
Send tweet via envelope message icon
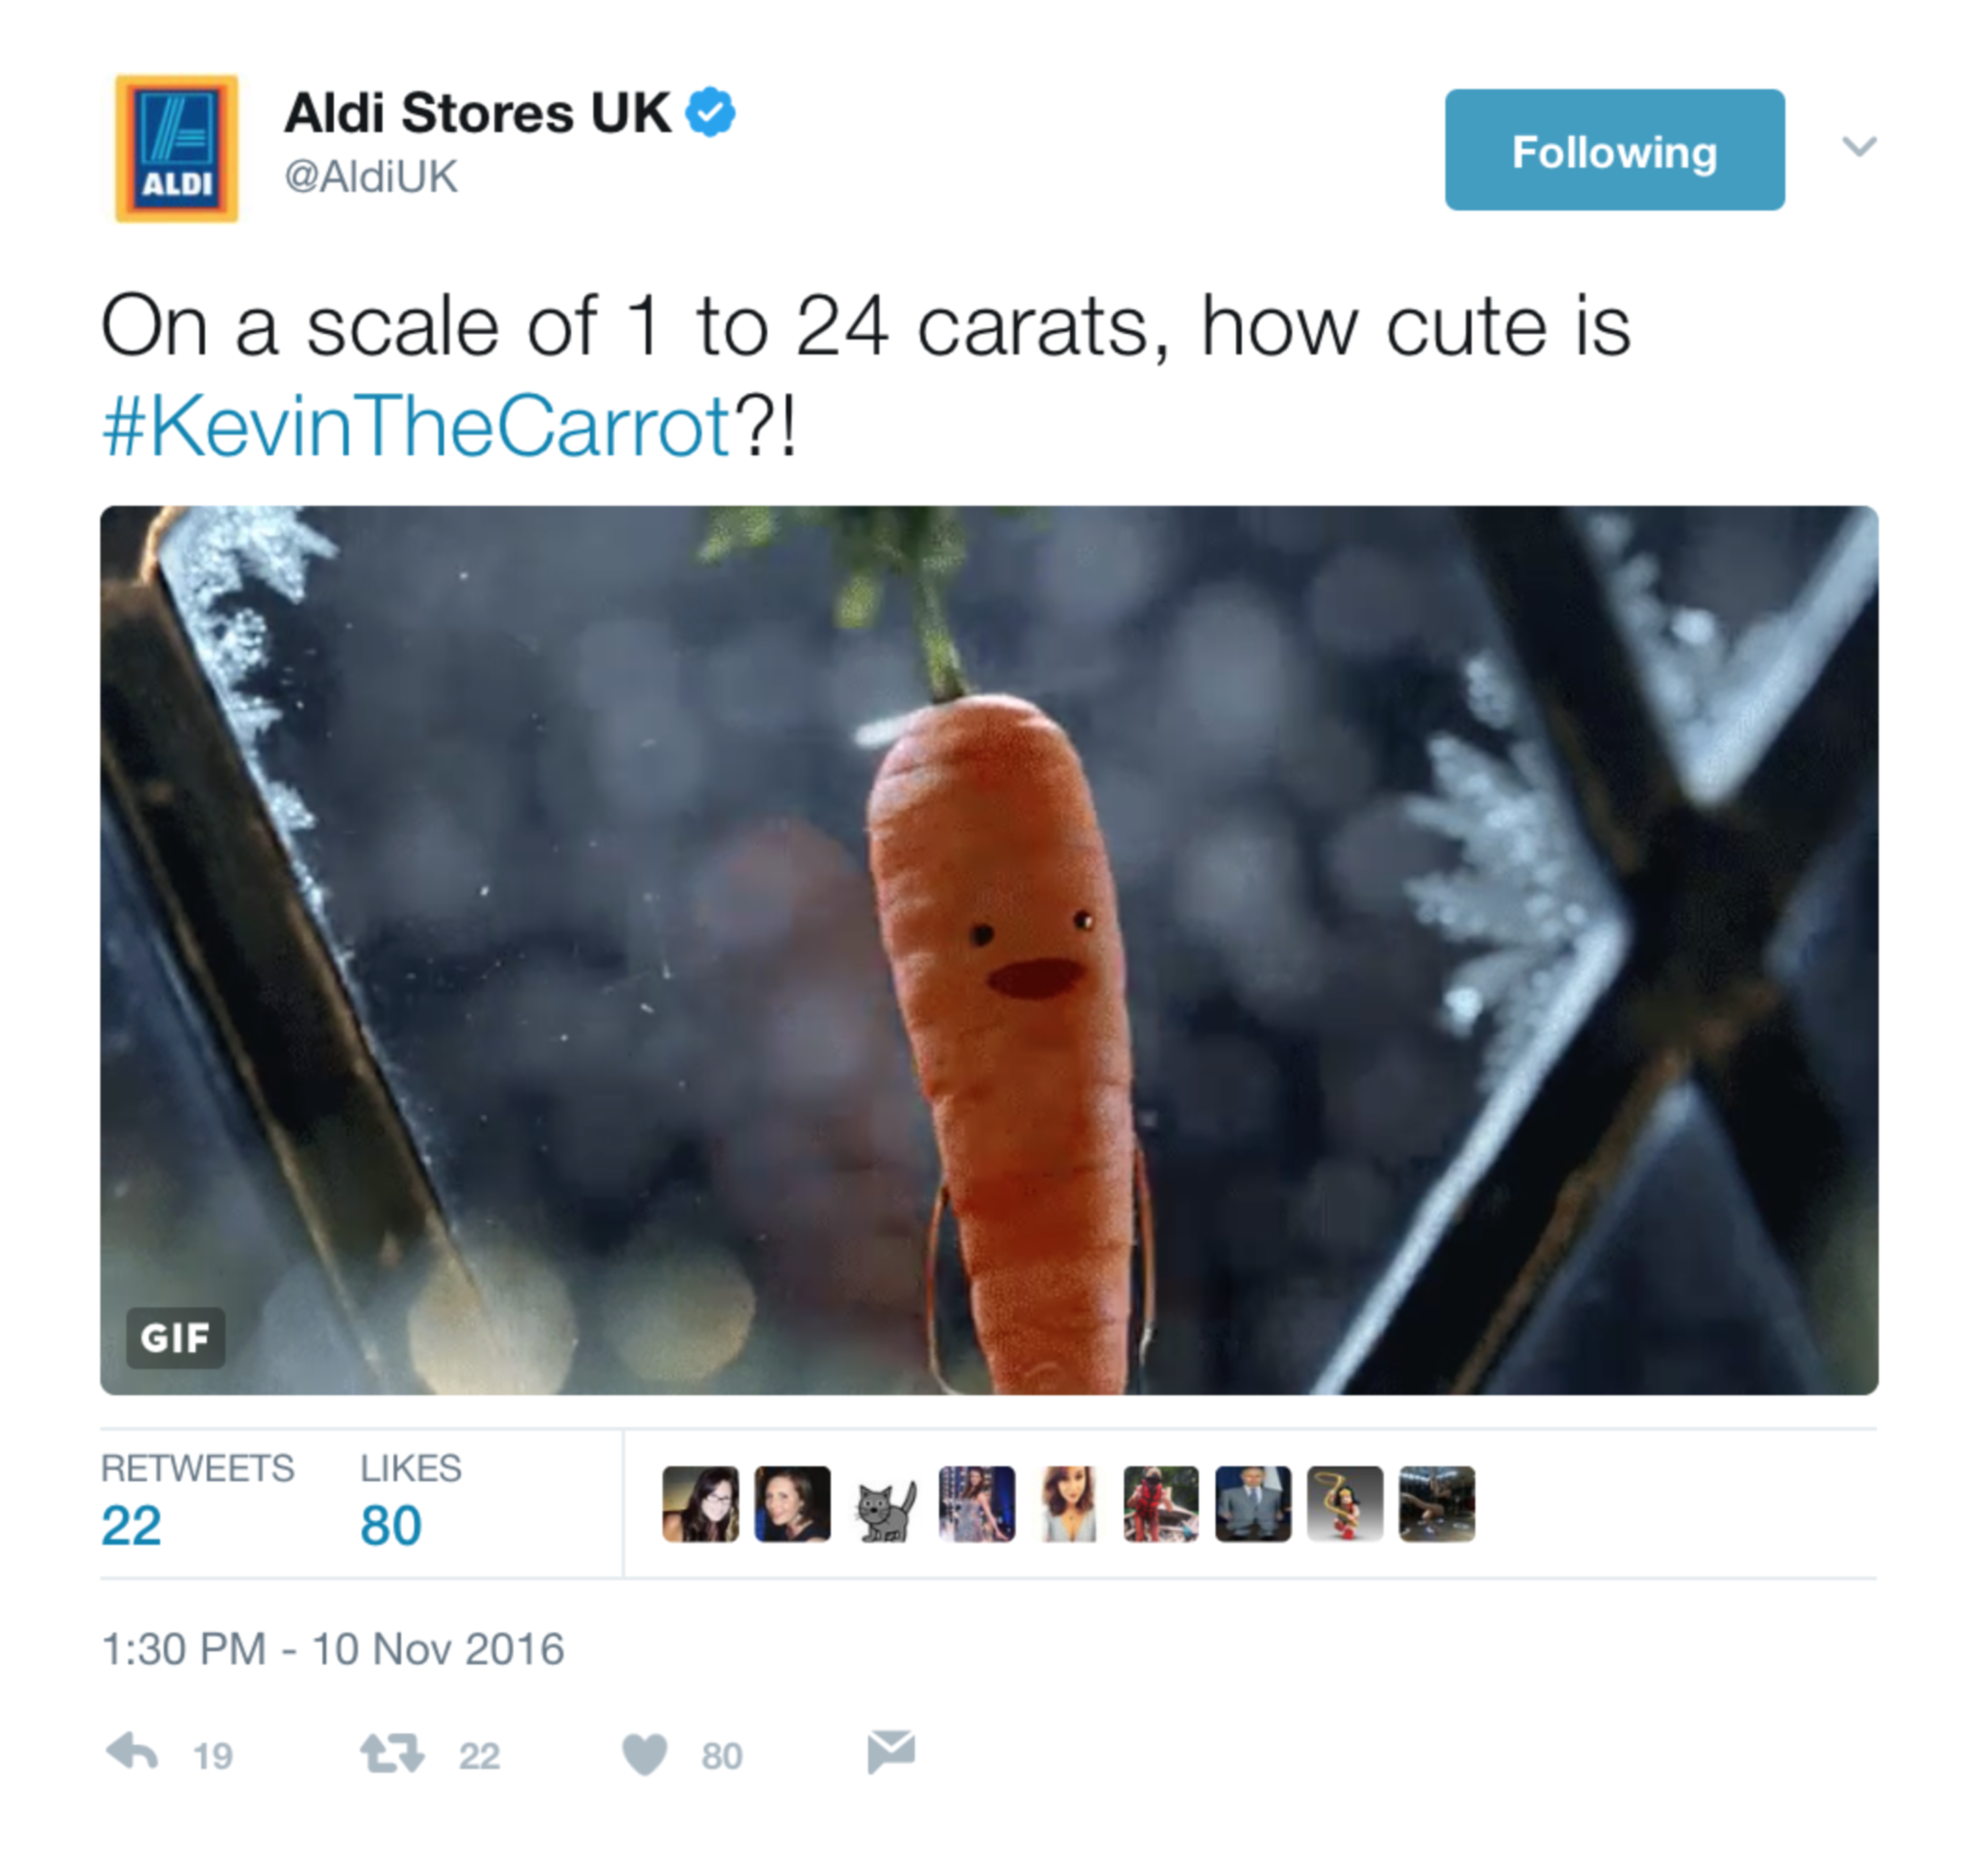pyautogui.click(x=891, y=1752)
